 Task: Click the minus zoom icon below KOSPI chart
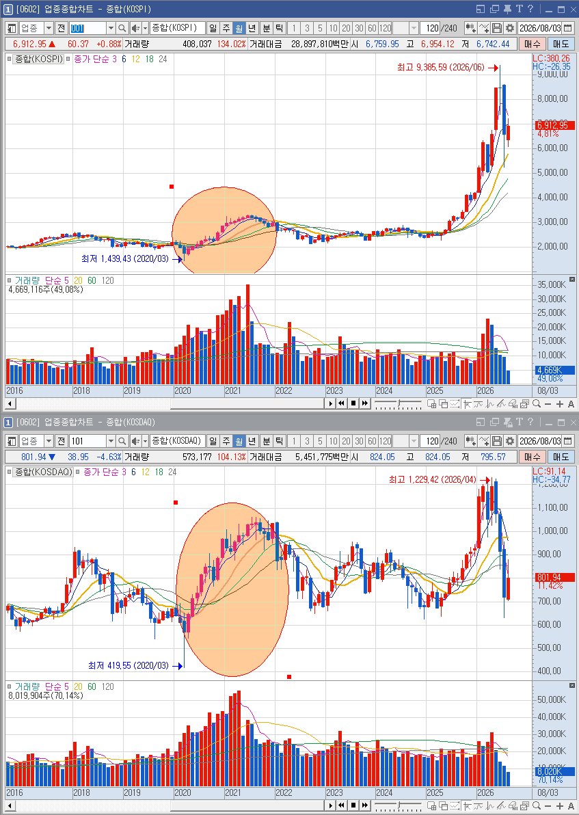pos(548,404)
